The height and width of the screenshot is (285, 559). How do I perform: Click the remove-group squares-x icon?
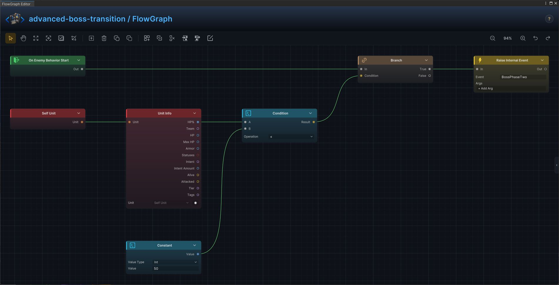[172, 38]
